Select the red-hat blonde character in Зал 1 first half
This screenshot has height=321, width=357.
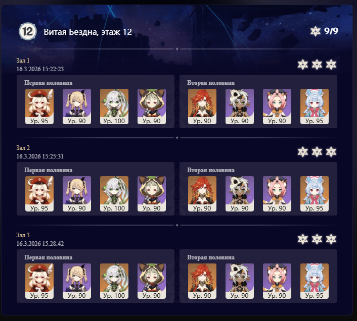pyautogui.click(x=39, y=106)
